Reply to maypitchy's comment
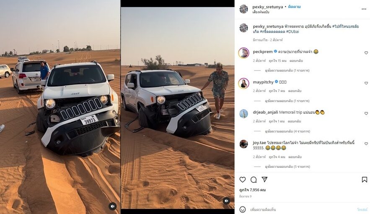Screen dimensions: 370x214 (295, 91)
